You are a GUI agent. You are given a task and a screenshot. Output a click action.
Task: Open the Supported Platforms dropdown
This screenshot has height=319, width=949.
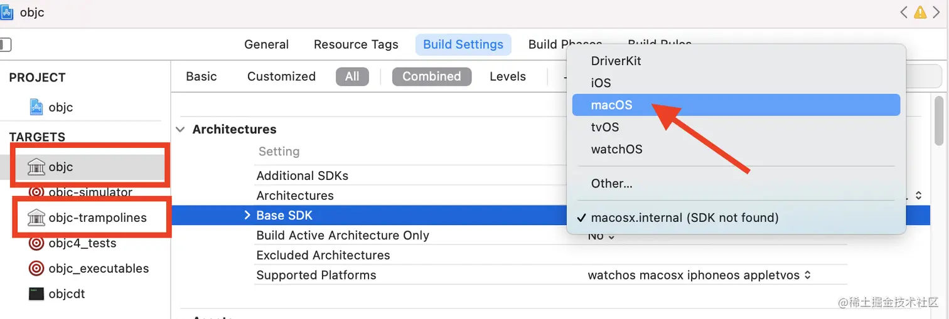(700, 275)
